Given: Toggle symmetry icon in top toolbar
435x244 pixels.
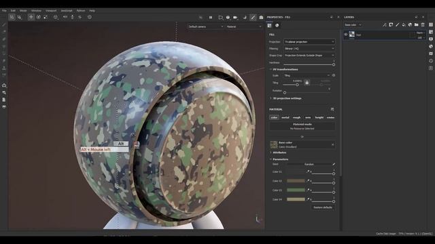Looking at the screenshot, I should (65, 17).
